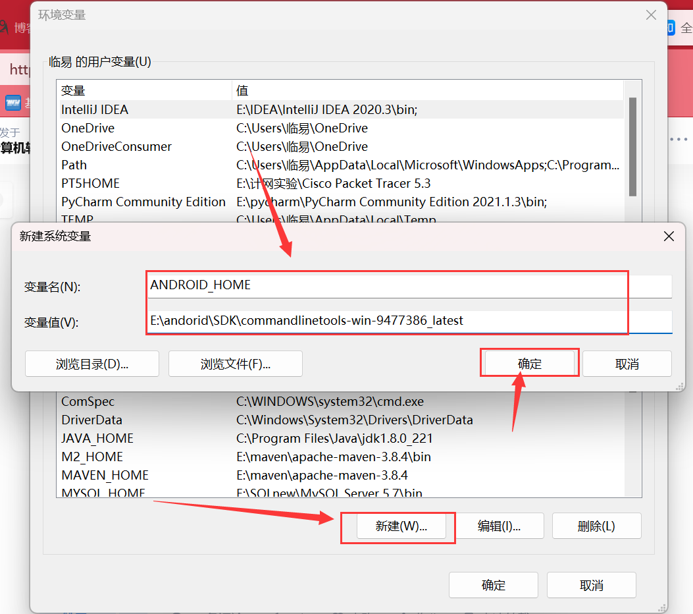Select the IntelliJ IDEA user variable row
The image size is (693, 614).
341,110
